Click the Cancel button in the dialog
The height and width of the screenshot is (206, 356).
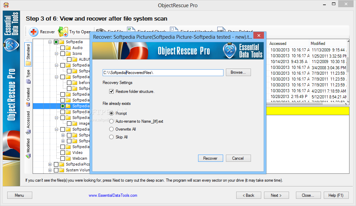[238, 158]
